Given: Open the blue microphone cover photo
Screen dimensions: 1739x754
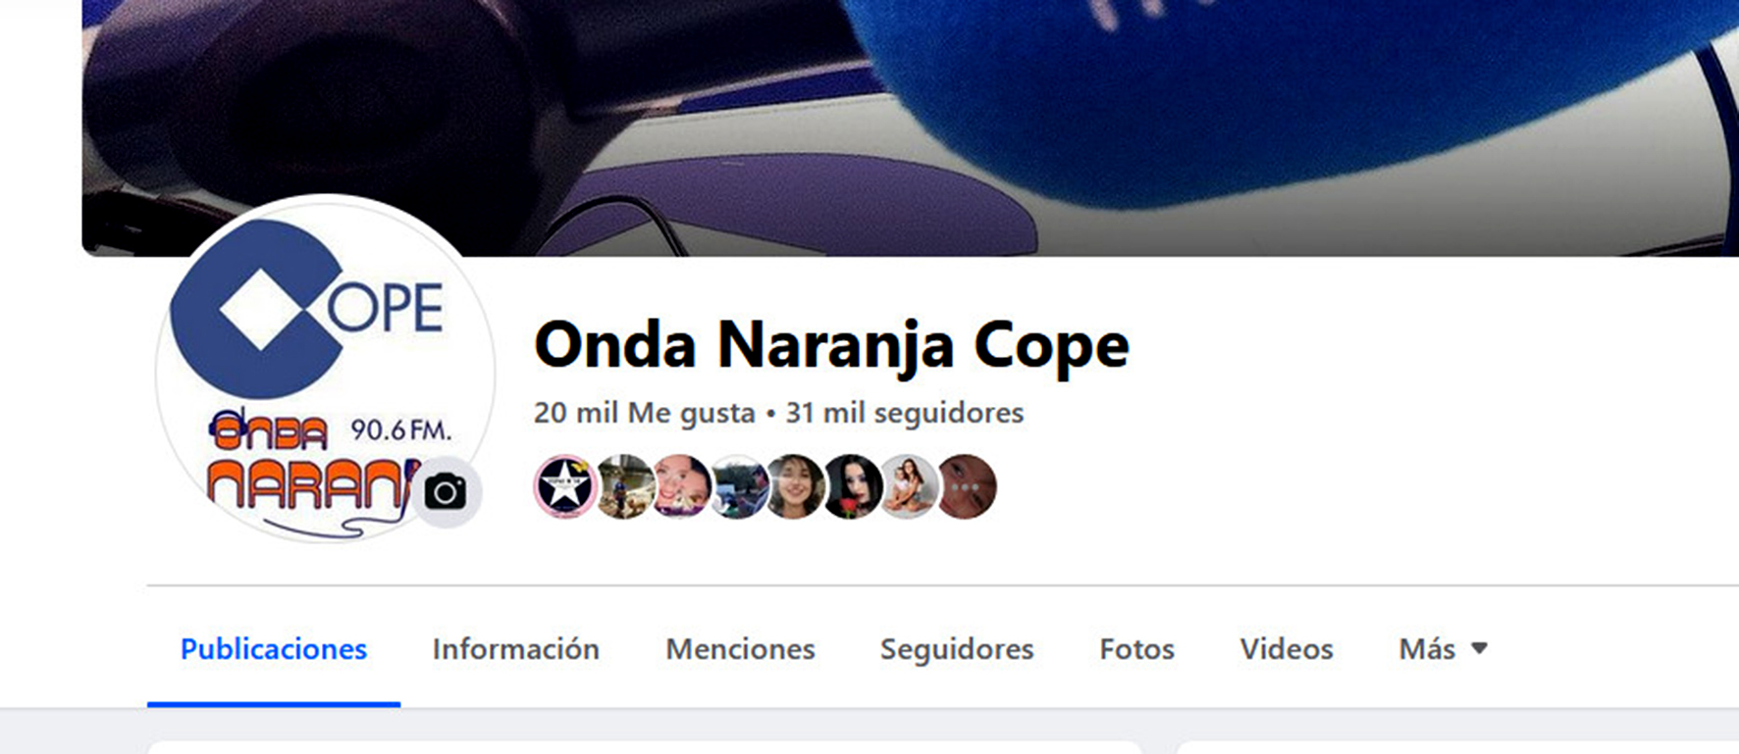Looking at the screenshot, I should [x=910, y=127].
